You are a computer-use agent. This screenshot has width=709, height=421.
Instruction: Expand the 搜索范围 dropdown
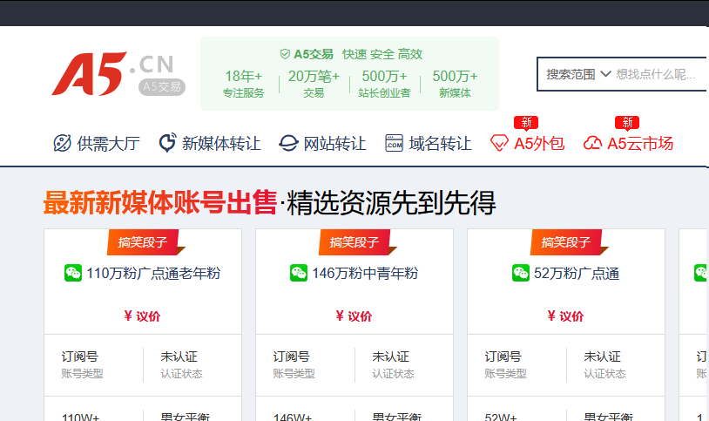(578, 74)
